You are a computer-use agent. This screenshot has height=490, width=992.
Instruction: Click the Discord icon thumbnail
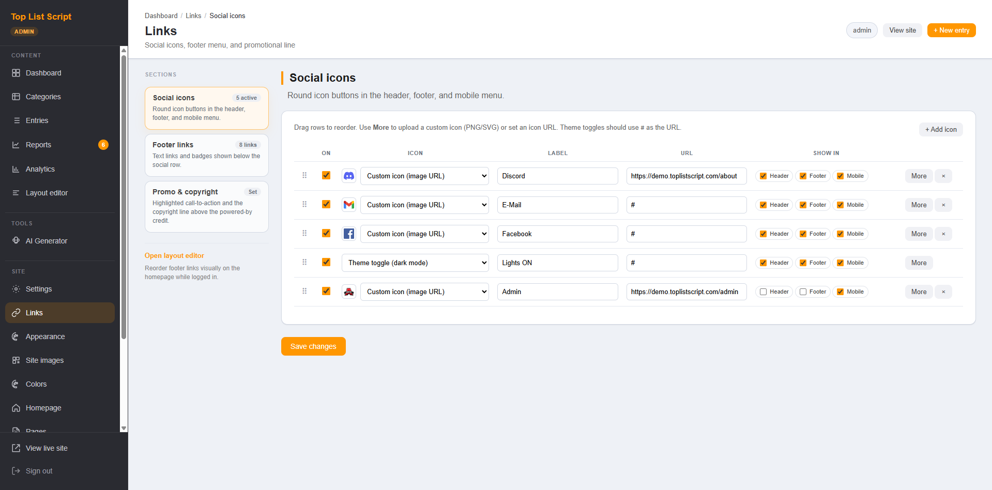[349, 176]
